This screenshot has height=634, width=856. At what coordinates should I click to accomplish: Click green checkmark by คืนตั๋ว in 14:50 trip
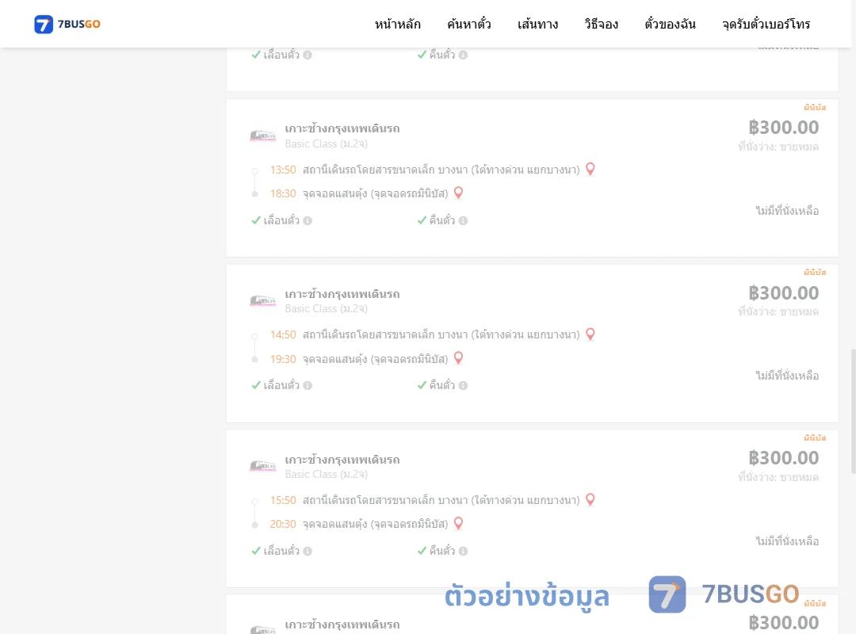point(422,385)
